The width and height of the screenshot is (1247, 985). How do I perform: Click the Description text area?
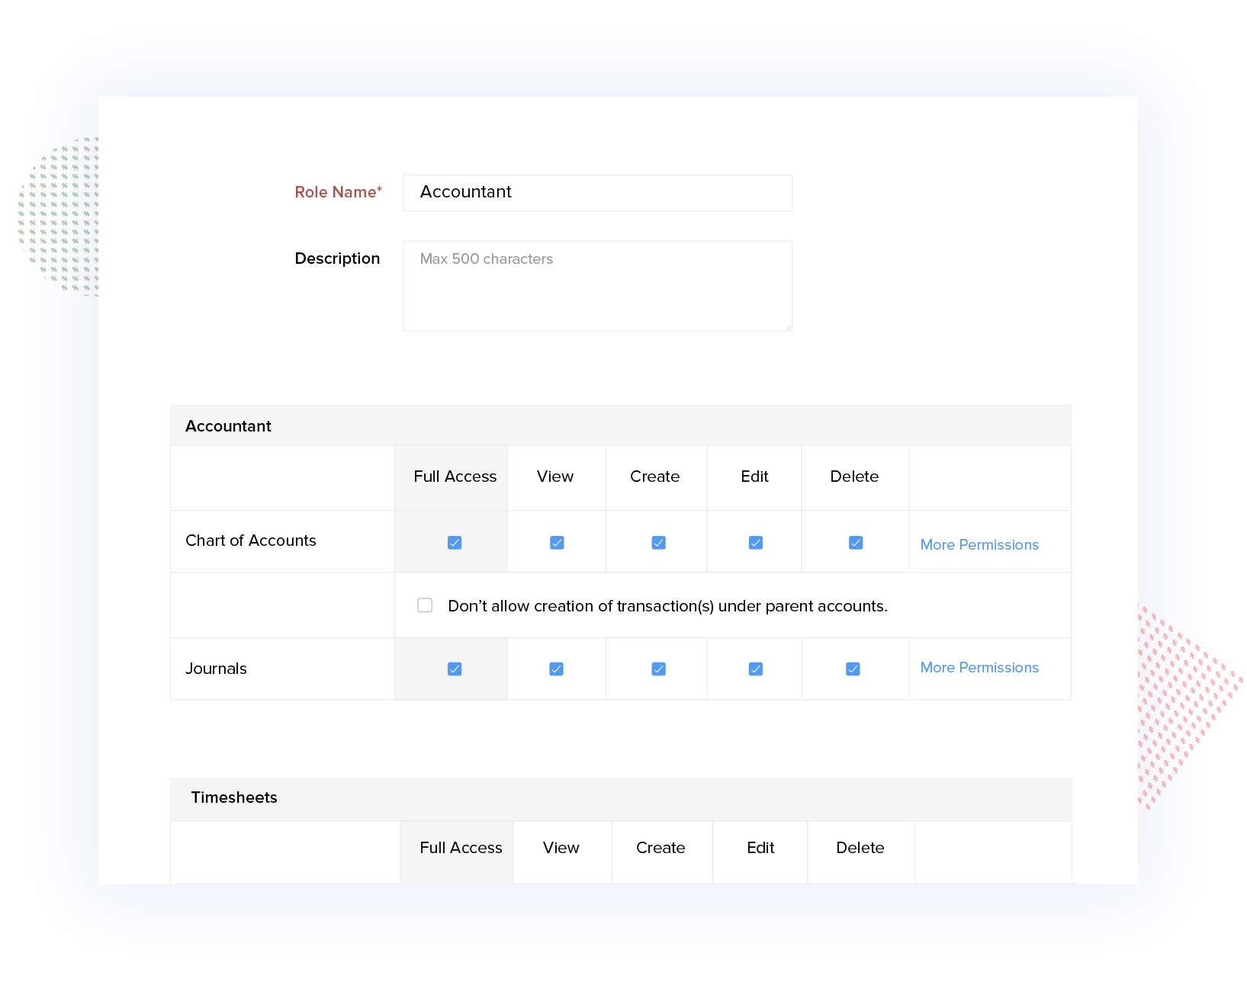click(597, 286)
